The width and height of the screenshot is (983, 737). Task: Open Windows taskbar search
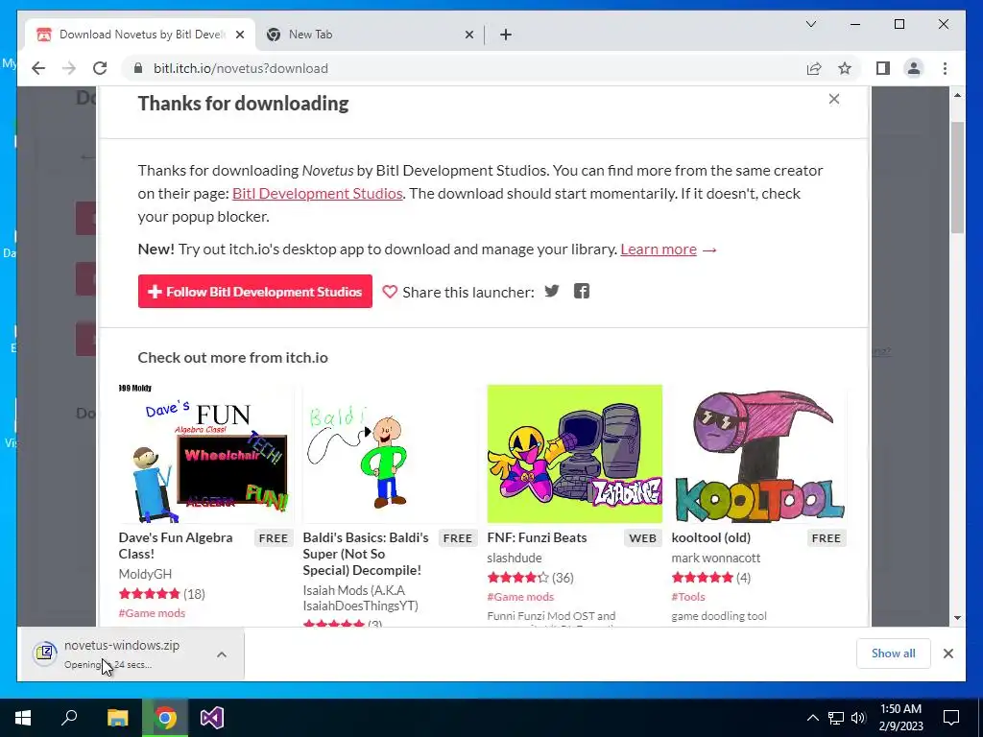[x=69, y=718]
